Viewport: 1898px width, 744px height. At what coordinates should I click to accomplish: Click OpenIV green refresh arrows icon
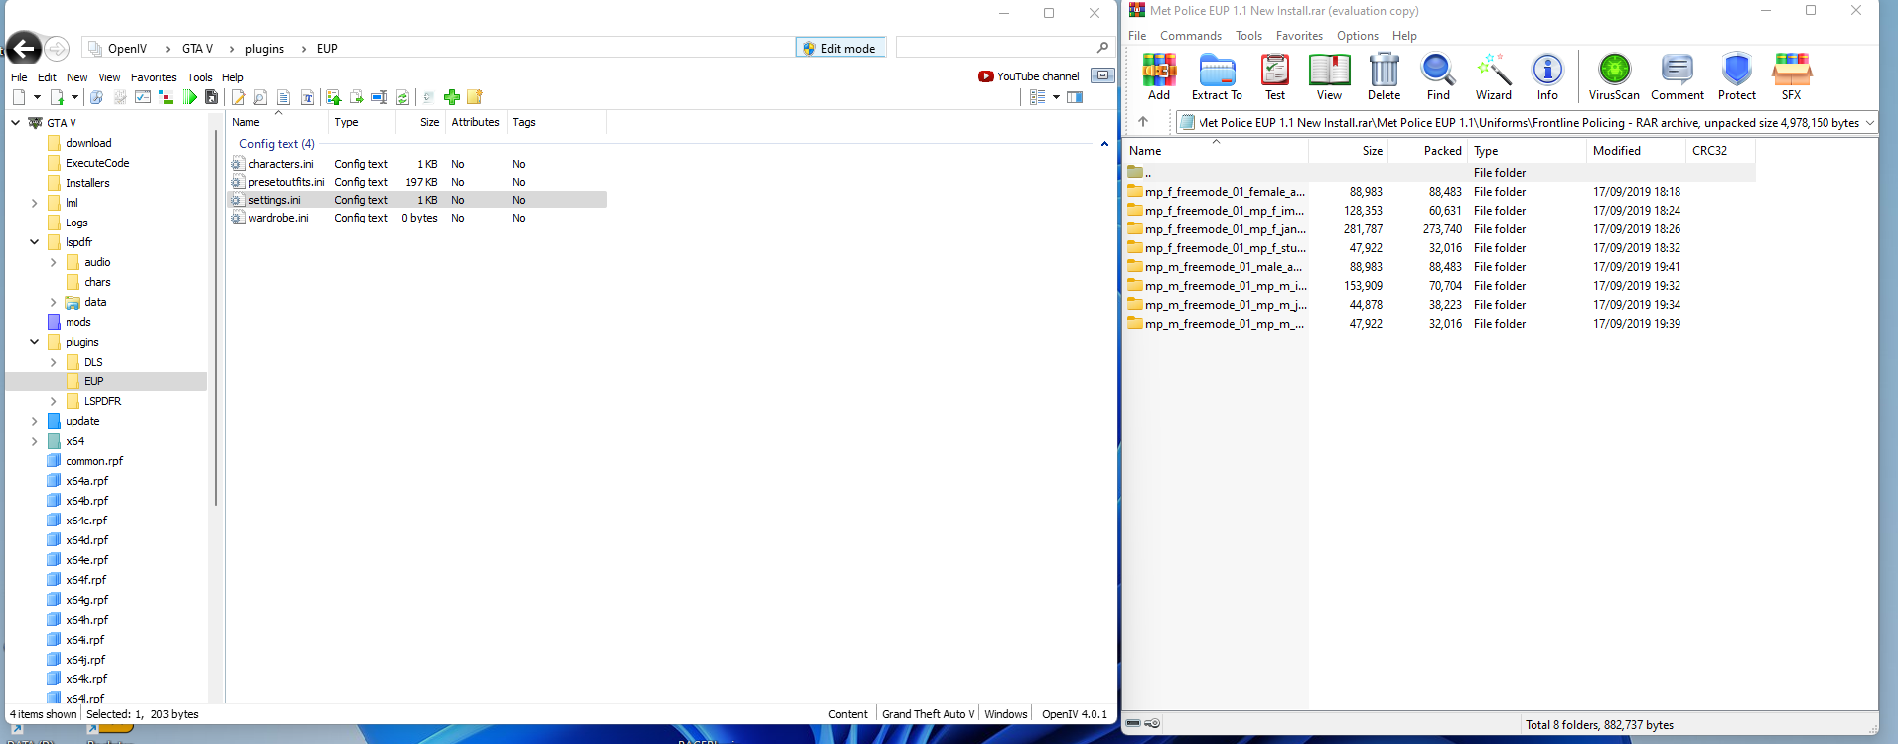402,97
